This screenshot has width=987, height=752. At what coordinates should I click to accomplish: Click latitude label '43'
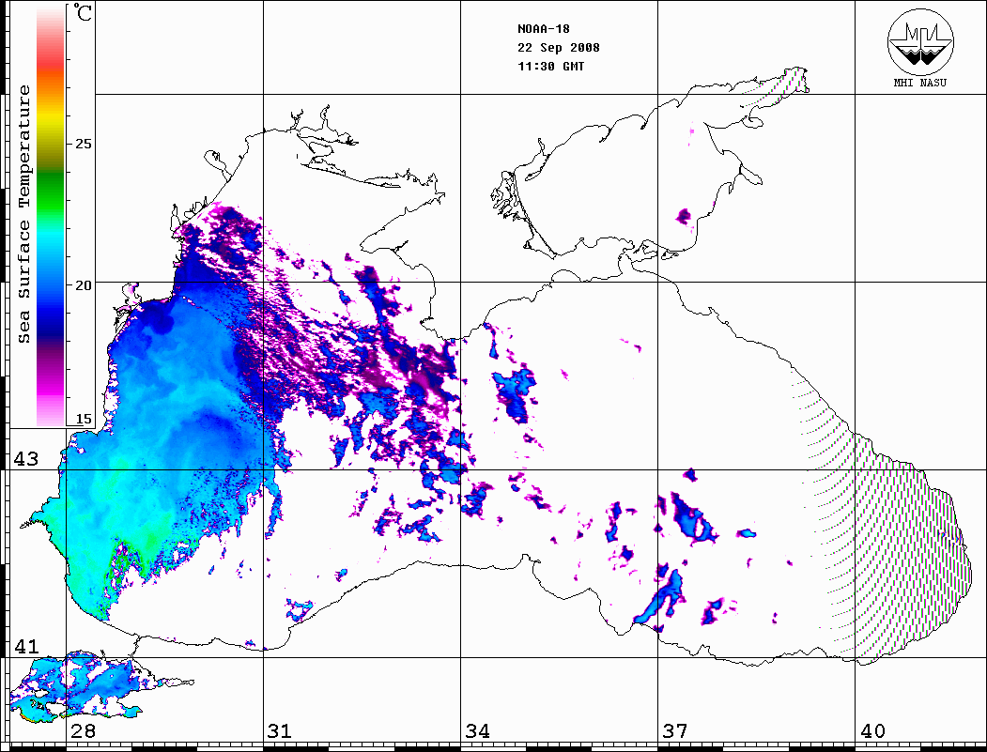pyautogui.click(x=25, y=459)
